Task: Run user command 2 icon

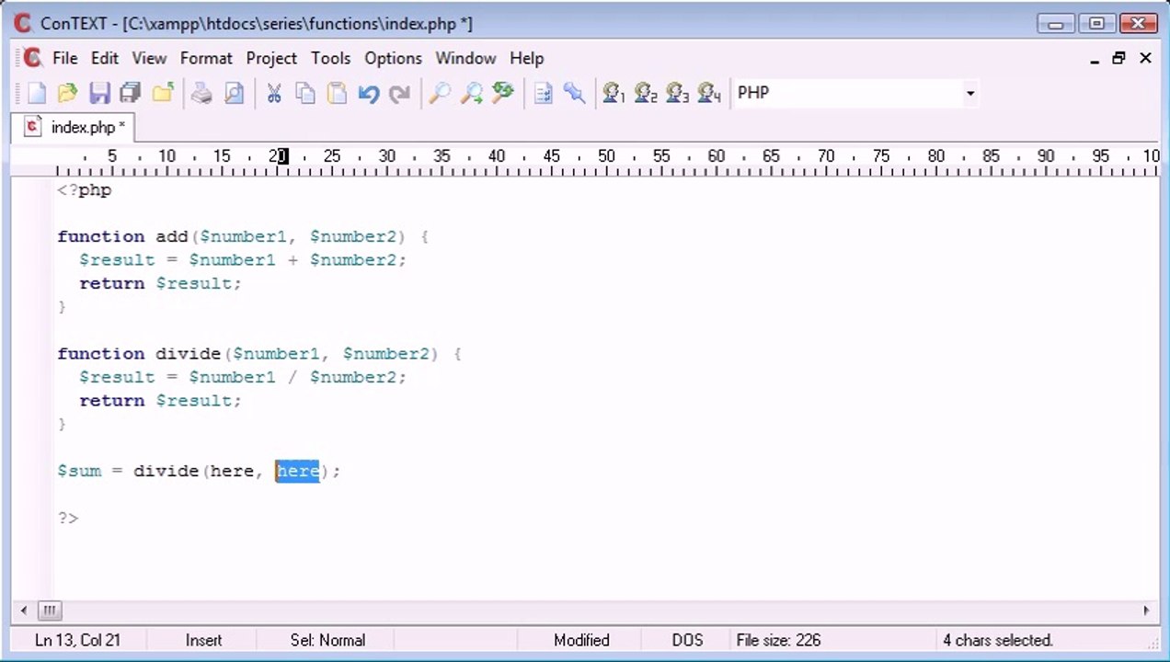Action: 646,93
